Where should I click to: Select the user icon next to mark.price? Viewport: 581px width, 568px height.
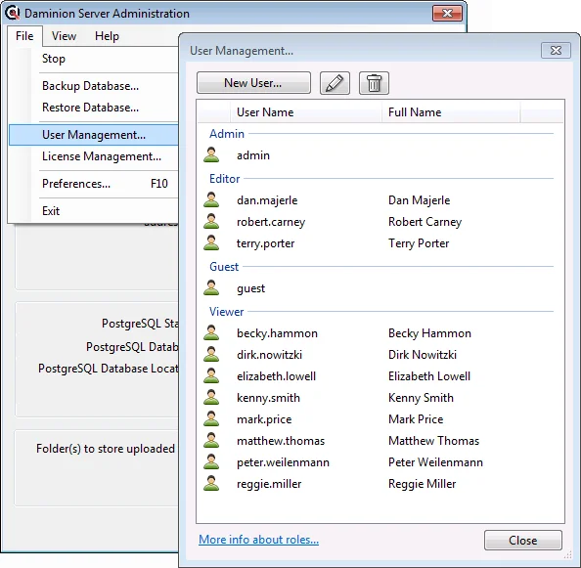click(211, 418)
